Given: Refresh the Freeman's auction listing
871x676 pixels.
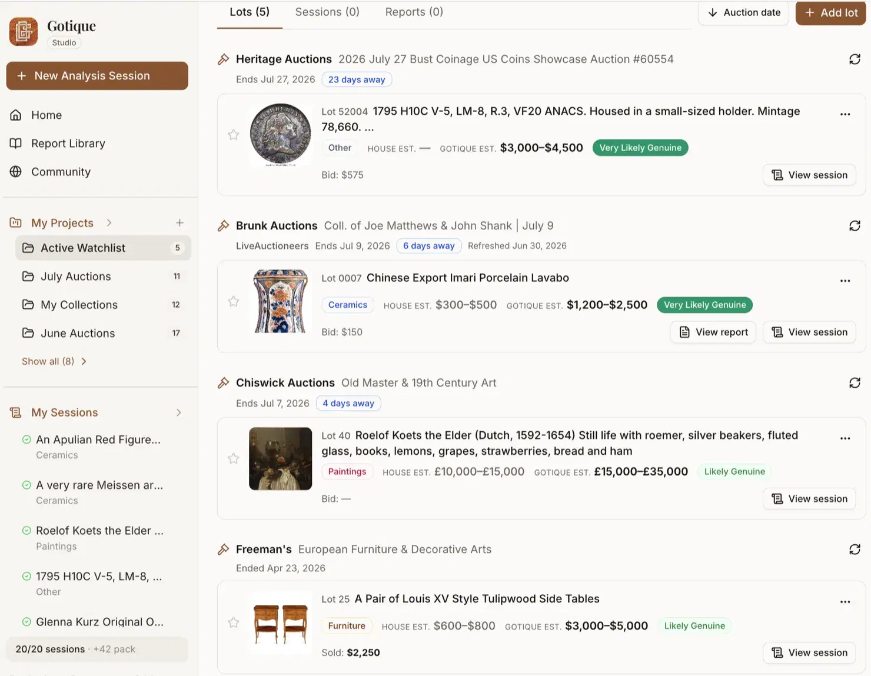Looking at the screenshot, I should point(855,550).
